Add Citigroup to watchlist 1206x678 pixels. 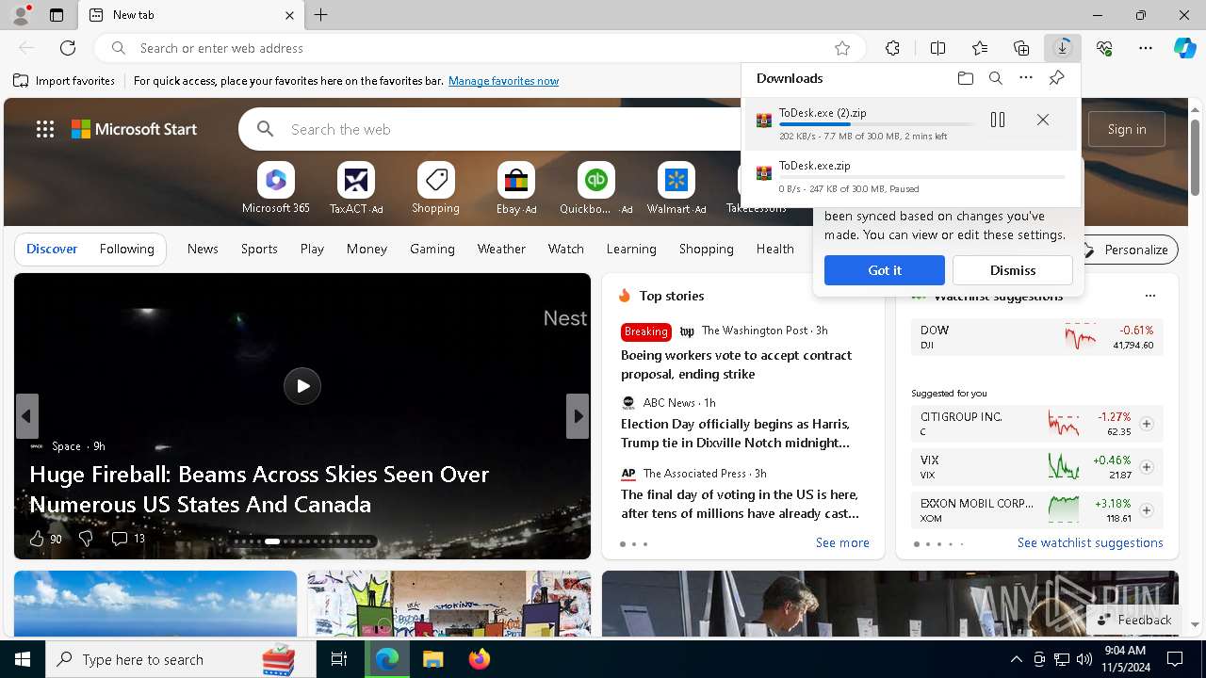point(1147,424)
